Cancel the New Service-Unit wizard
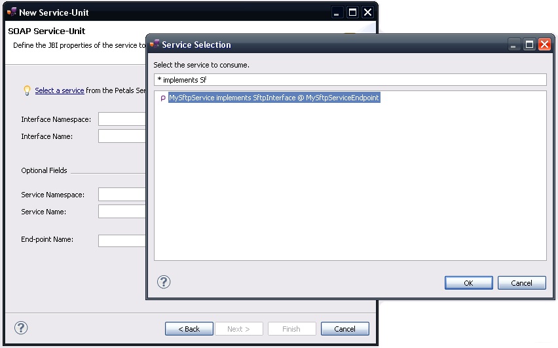 pyautogui.click(x=344, y=328)
